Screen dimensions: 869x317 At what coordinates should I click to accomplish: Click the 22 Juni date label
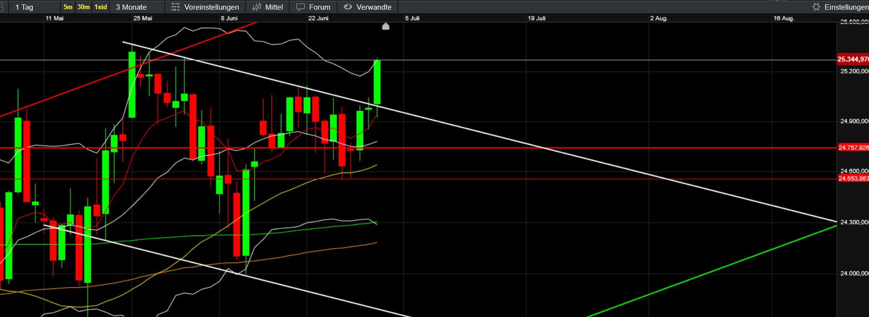318,18
